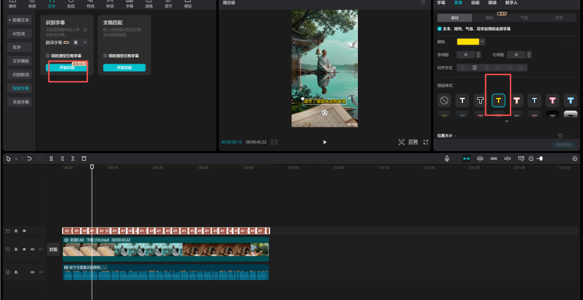Select the audio clip 放下才是真正的拥有
Viewport: 583px width, 300px height.
(166, 272)
